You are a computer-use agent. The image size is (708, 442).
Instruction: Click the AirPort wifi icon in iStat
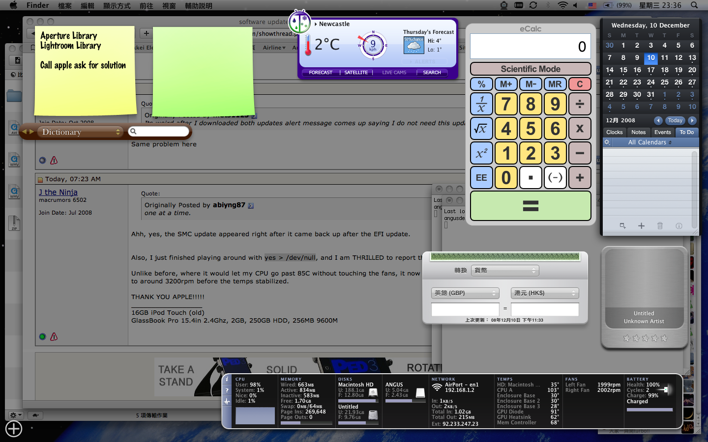(x=437, y=387)
